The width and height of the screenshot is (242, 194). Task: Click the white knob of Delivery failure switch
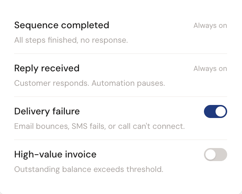click(x=221, y=111)
